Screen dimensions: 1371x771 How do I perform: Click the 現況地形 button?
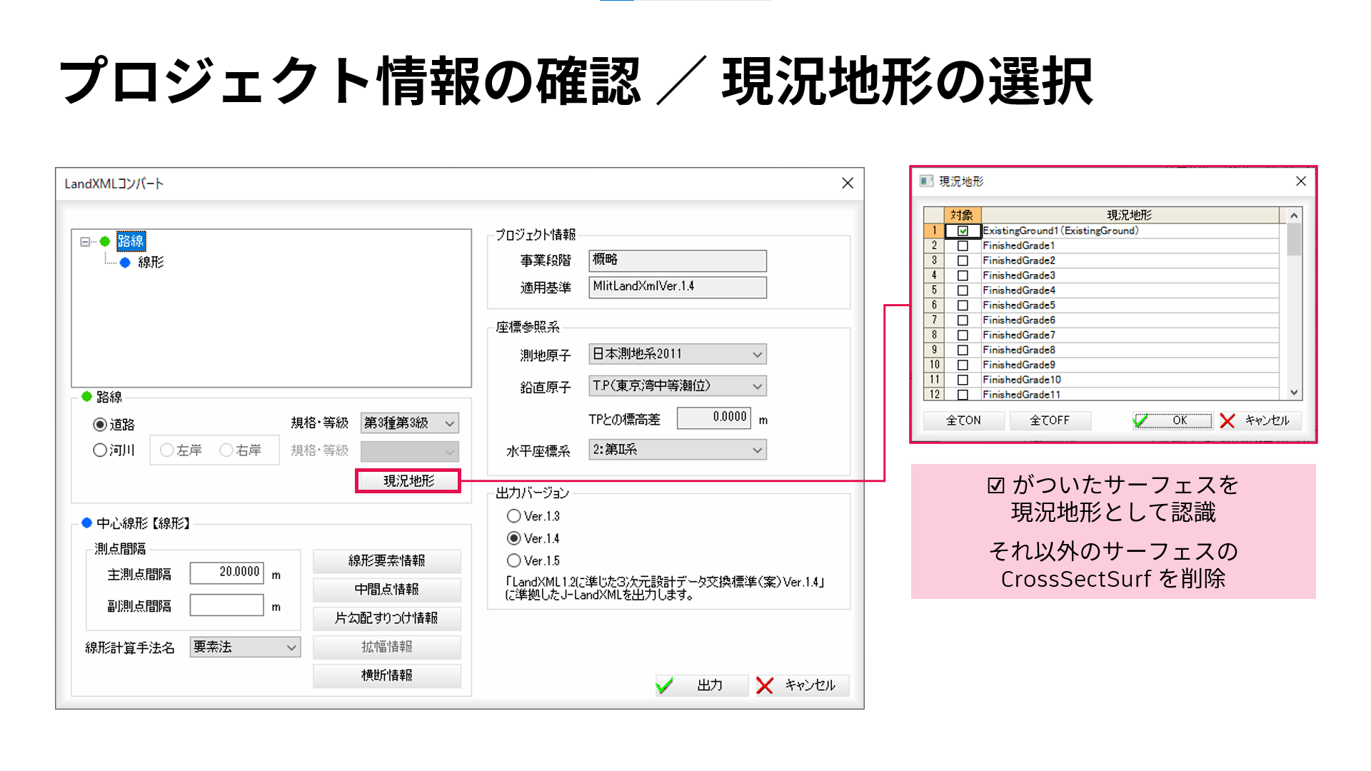(408, 480)
